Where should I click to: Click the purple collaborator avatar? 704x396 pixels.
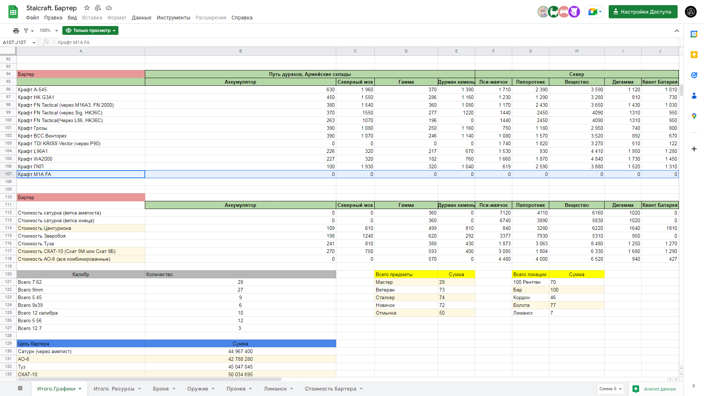point(574,12)
